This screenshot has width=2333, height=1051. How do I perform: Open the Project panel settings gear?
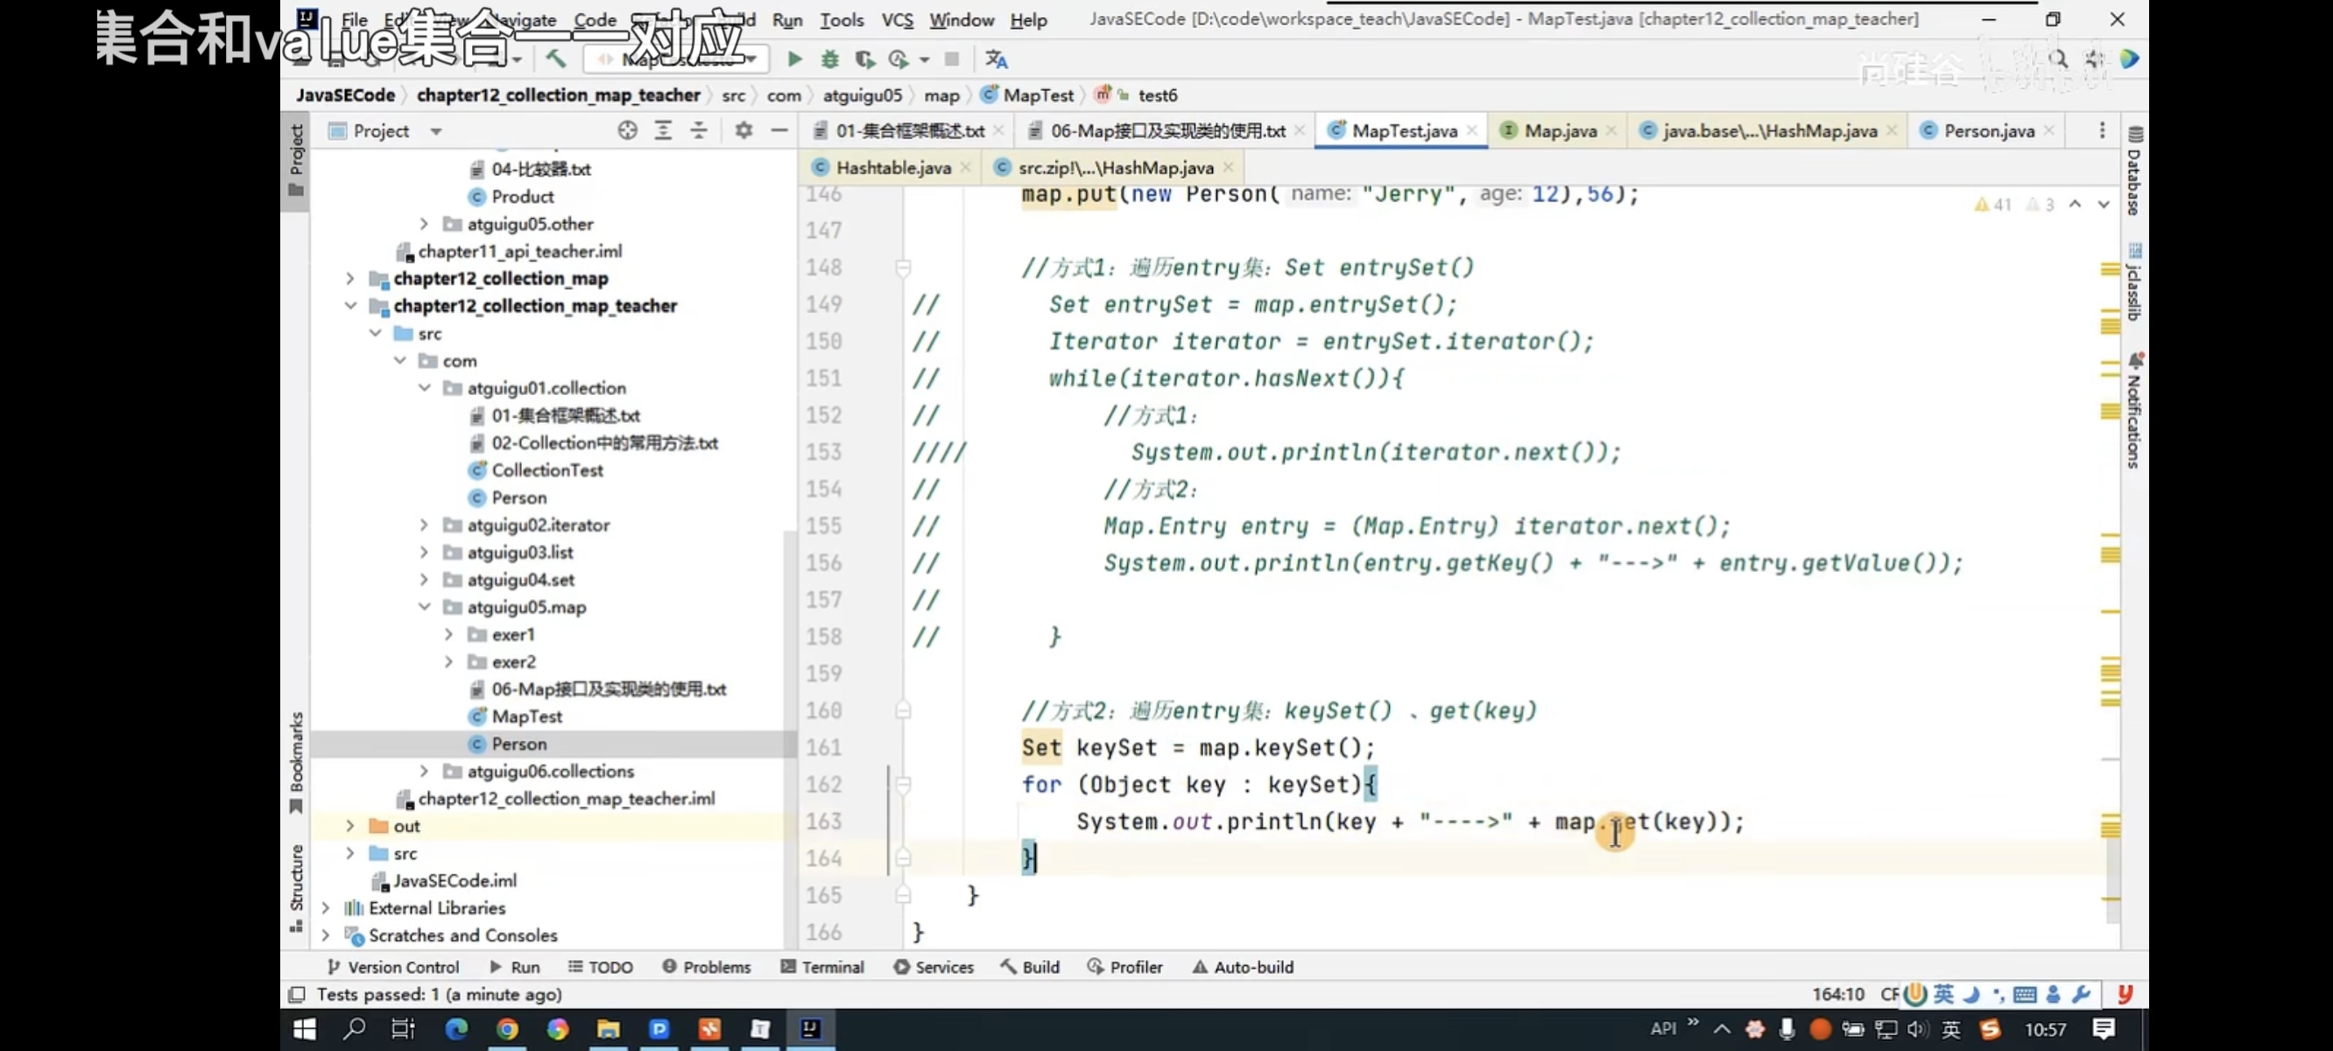[744, 130]
